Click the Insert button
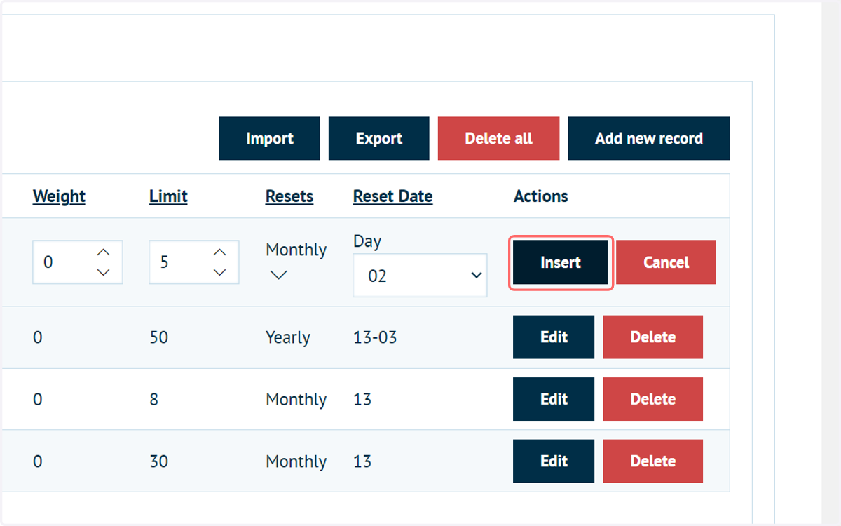This screenshot has width=841, height=526. (561, 262)
